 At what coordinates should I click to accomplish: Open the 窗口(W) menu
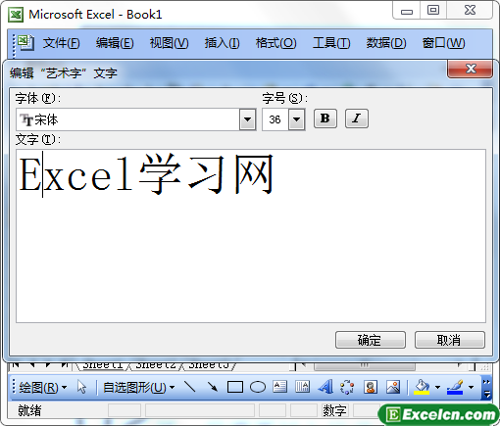click(x=443, y=43)
